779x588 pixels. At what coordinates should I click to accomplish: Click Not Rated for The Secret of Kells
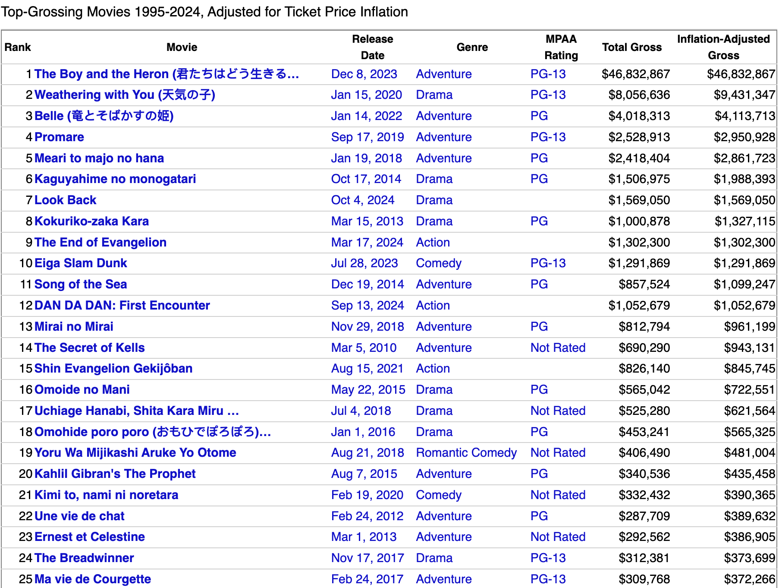pyautogui.click(x=558, y=348)
